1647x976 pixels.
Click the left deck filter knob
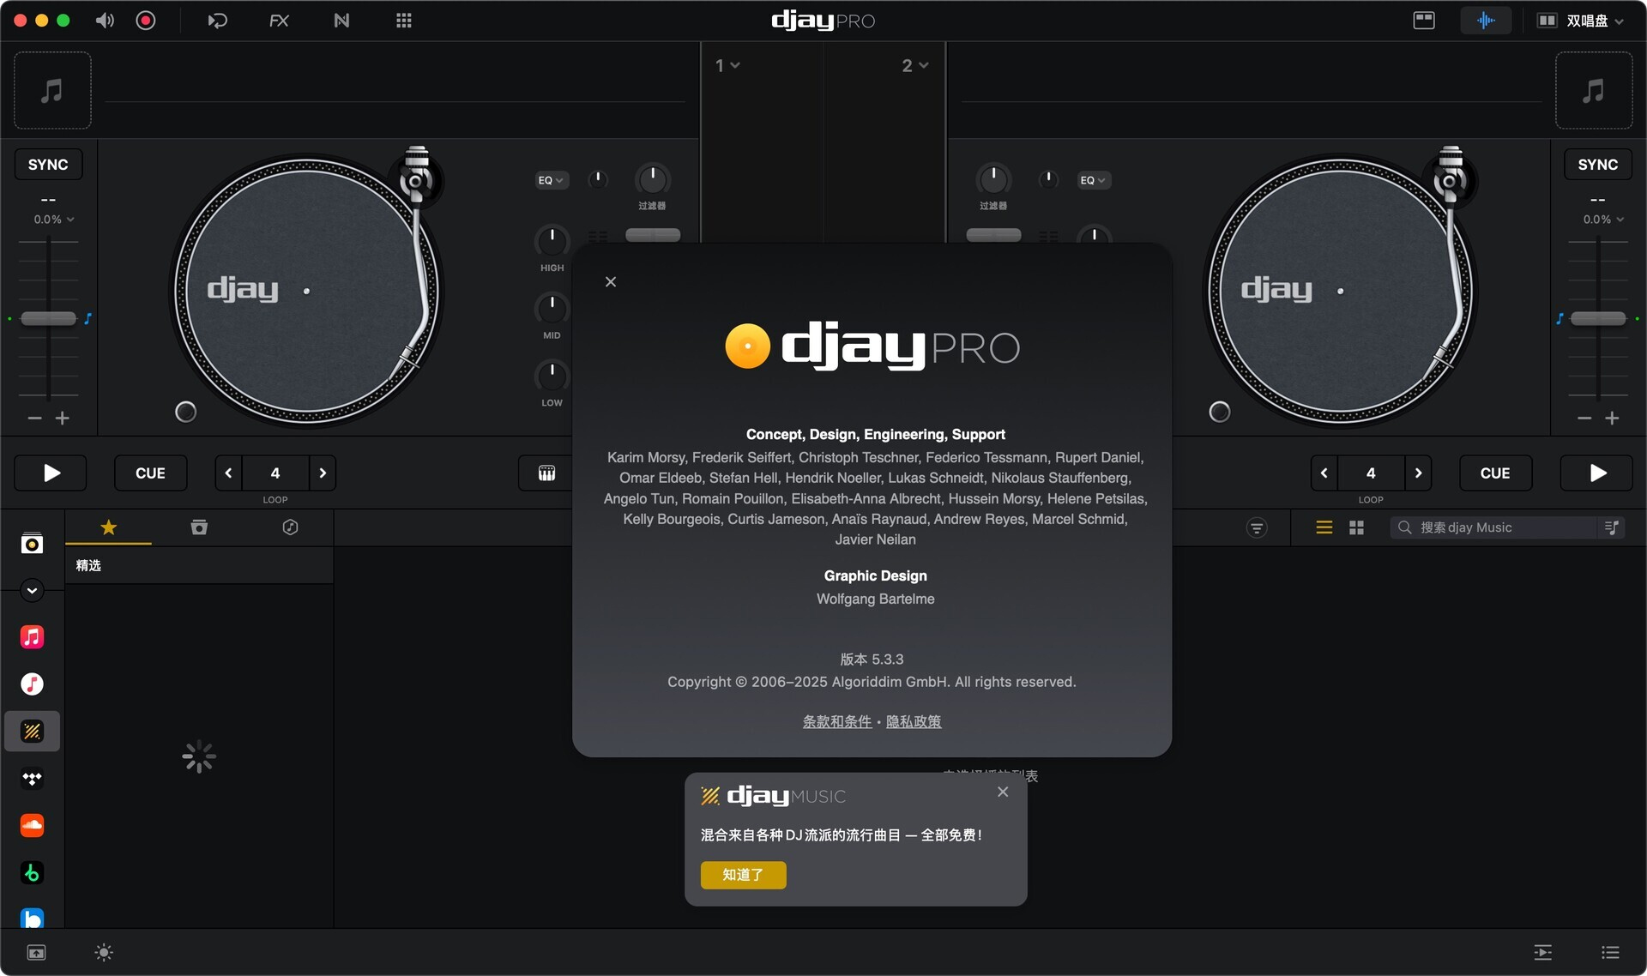click(652, 179)
